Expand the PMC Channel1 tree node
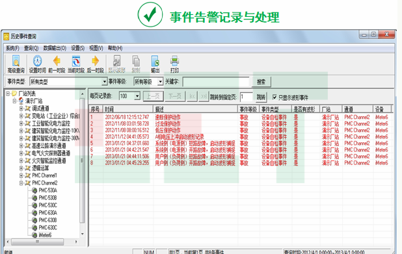The height and width of the screenshot is (254, 402). click(x=21, y=175)
